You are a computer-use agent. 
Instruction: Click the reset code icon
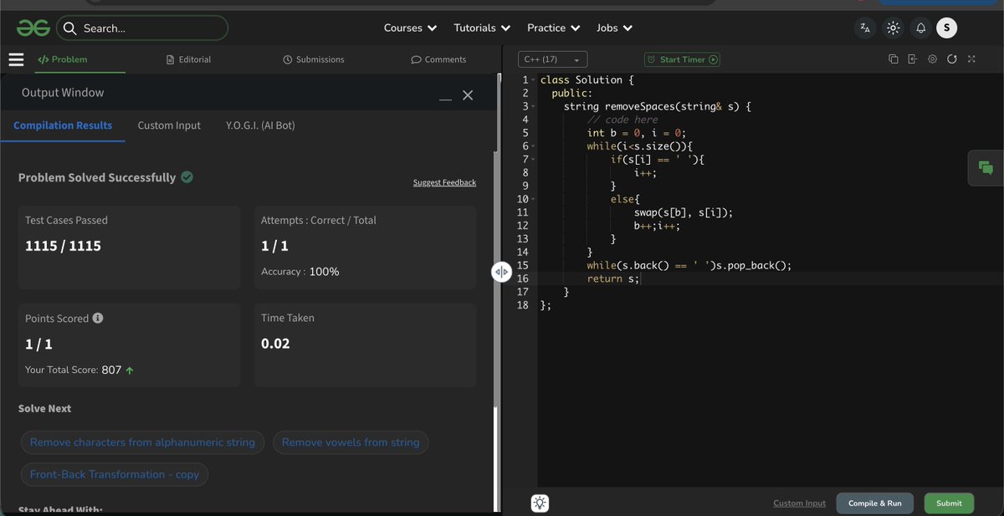tap(952, 59)
